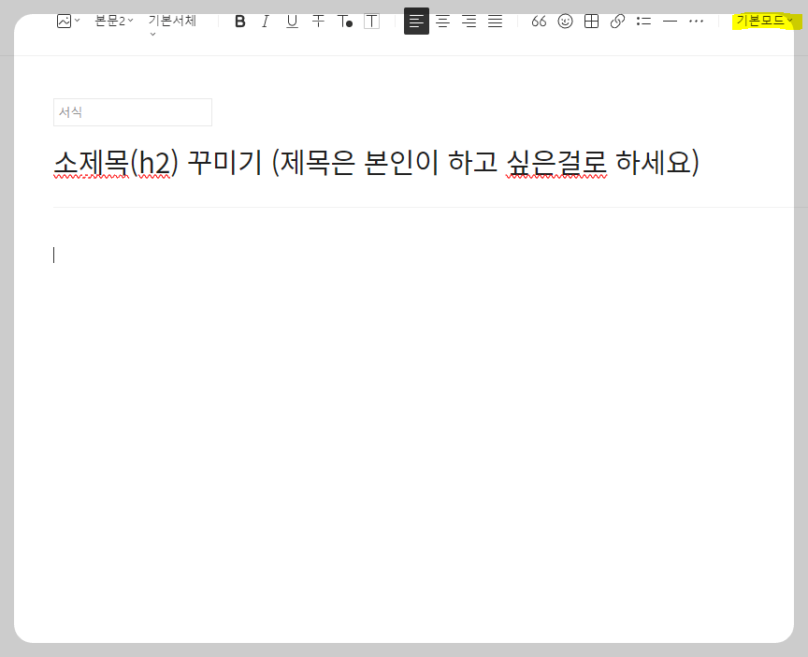Apply strikethrough to text
808x657 pixels.
pyautogui.click(x=318, y=21)
